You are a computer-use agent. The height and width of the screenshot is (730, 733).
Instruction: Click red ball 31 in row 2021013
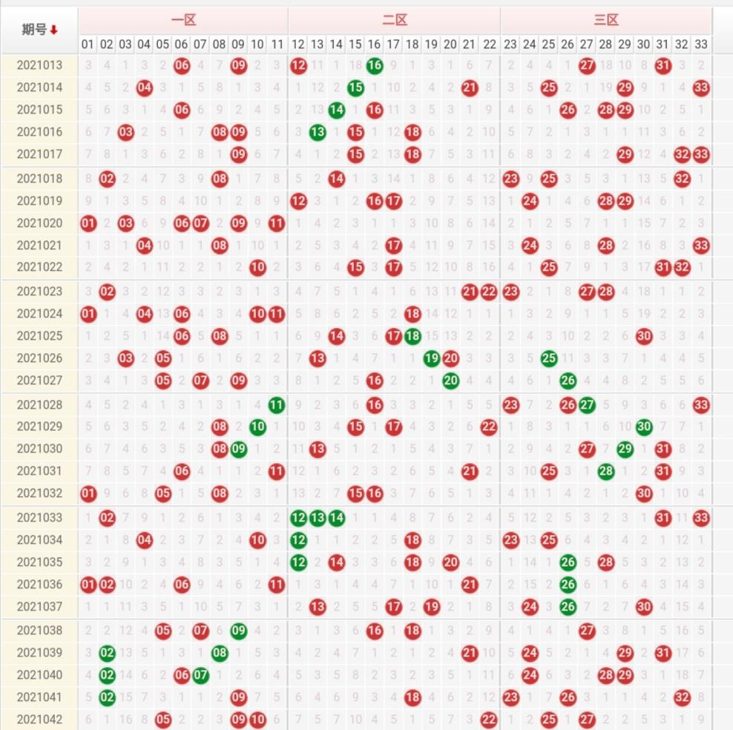663,65
